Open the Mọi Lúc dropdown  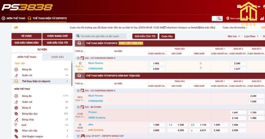[x=234, y=36]
